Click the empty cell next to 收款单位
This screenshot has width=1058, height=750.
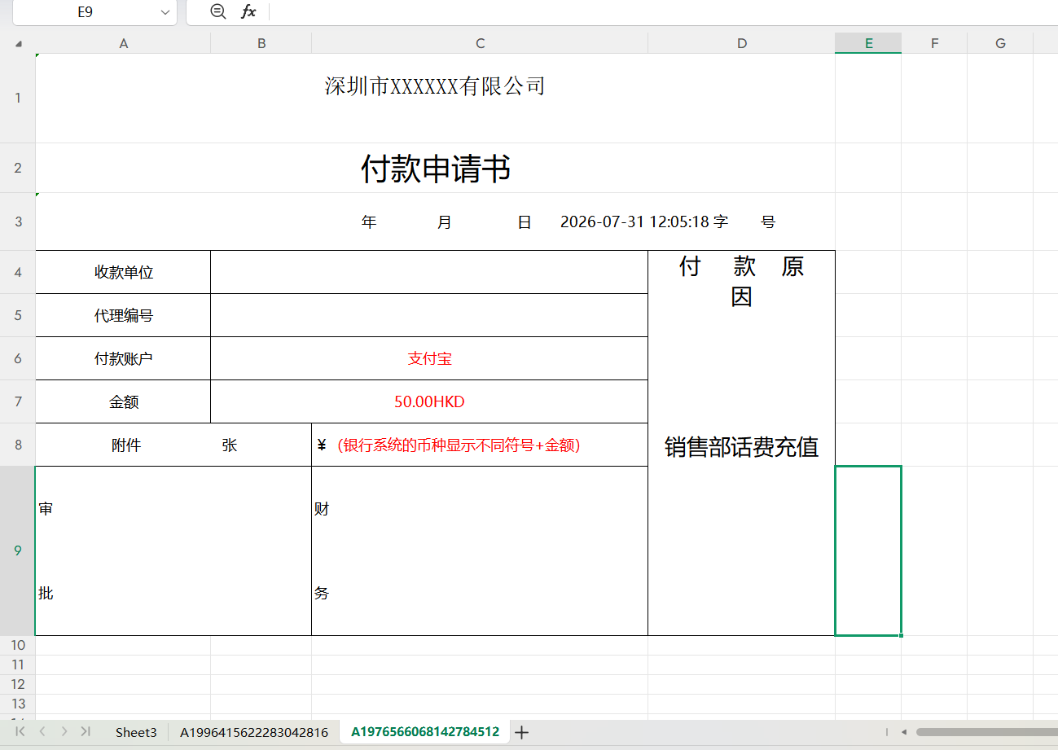pos(429,272)
